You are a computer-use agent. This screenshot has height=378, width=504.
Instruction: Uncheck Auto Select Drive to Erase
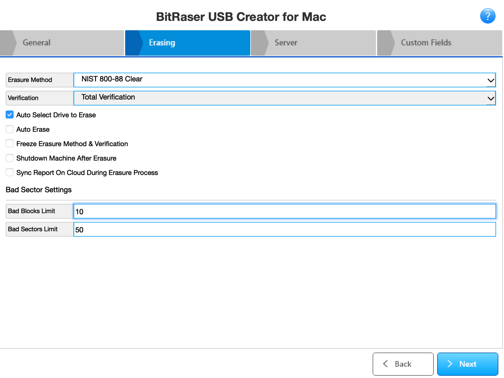[10, 115]
